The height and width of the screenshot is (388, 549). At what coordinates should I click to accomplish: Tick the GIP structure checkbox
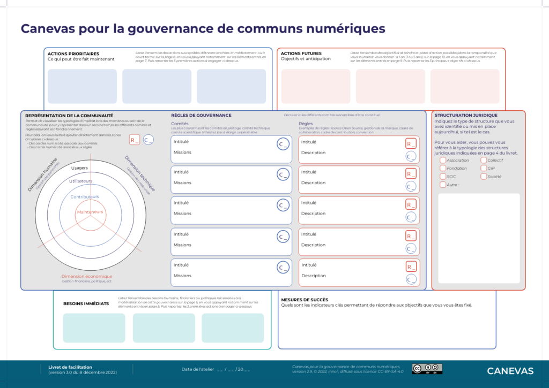tap(484, 168)
